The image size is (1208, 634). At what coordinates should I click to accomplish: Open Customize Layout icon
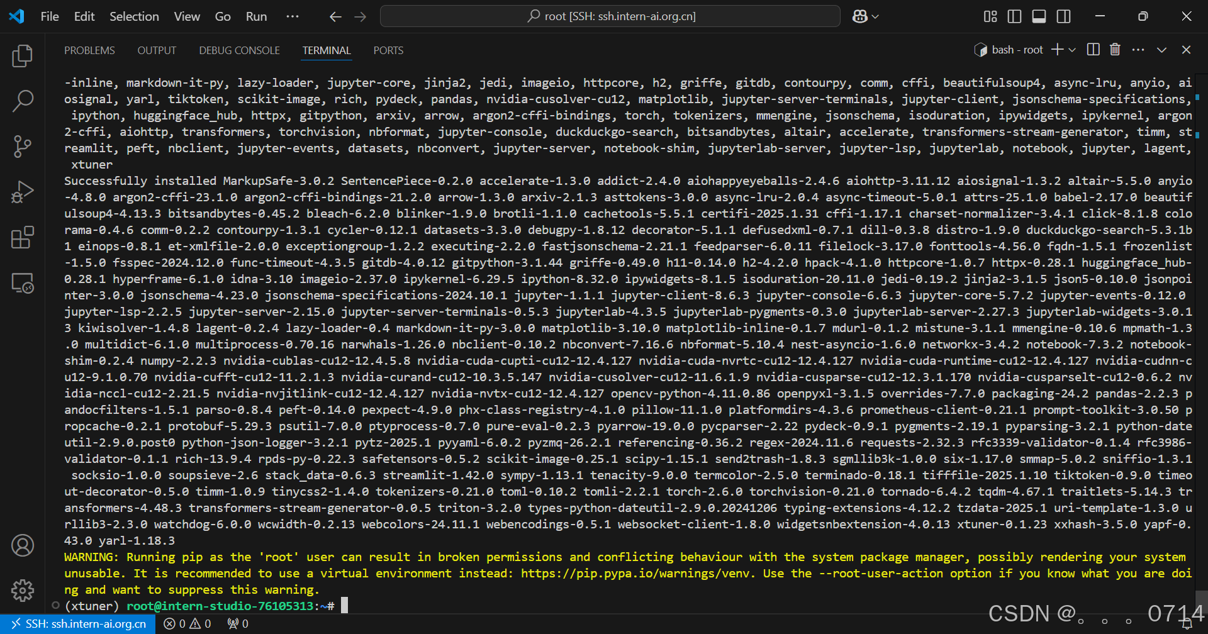click(990, 16)
